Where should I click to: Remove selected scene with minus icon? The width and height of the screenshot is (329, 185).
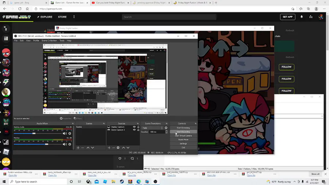(83, 148)
